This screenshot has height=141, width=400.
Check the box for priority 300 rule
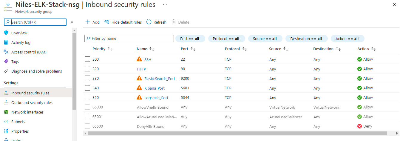(87, 59)
